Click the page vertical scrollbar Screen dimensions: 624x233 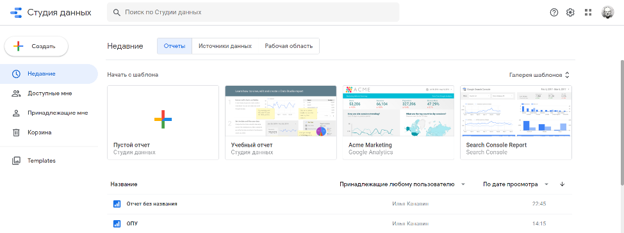click(621, 122)
